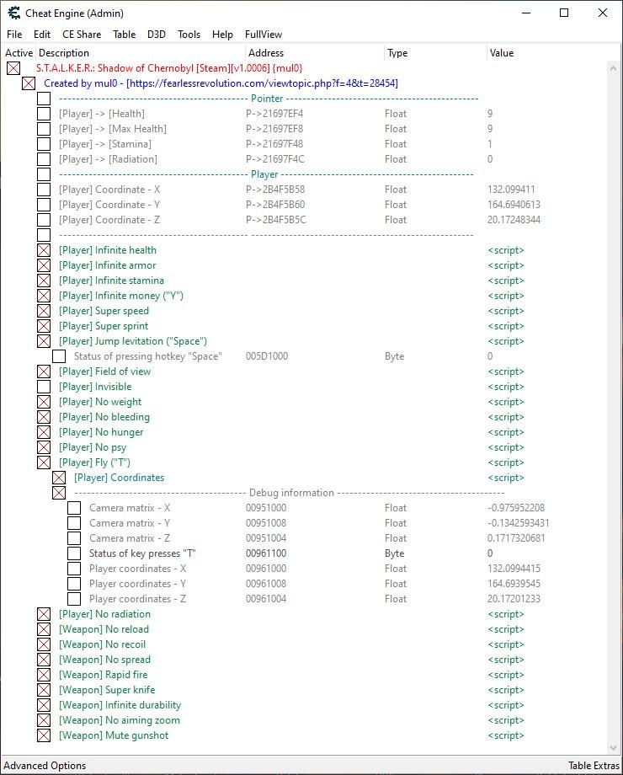Toggle the Health pointer checkbox

click(44, 114)
